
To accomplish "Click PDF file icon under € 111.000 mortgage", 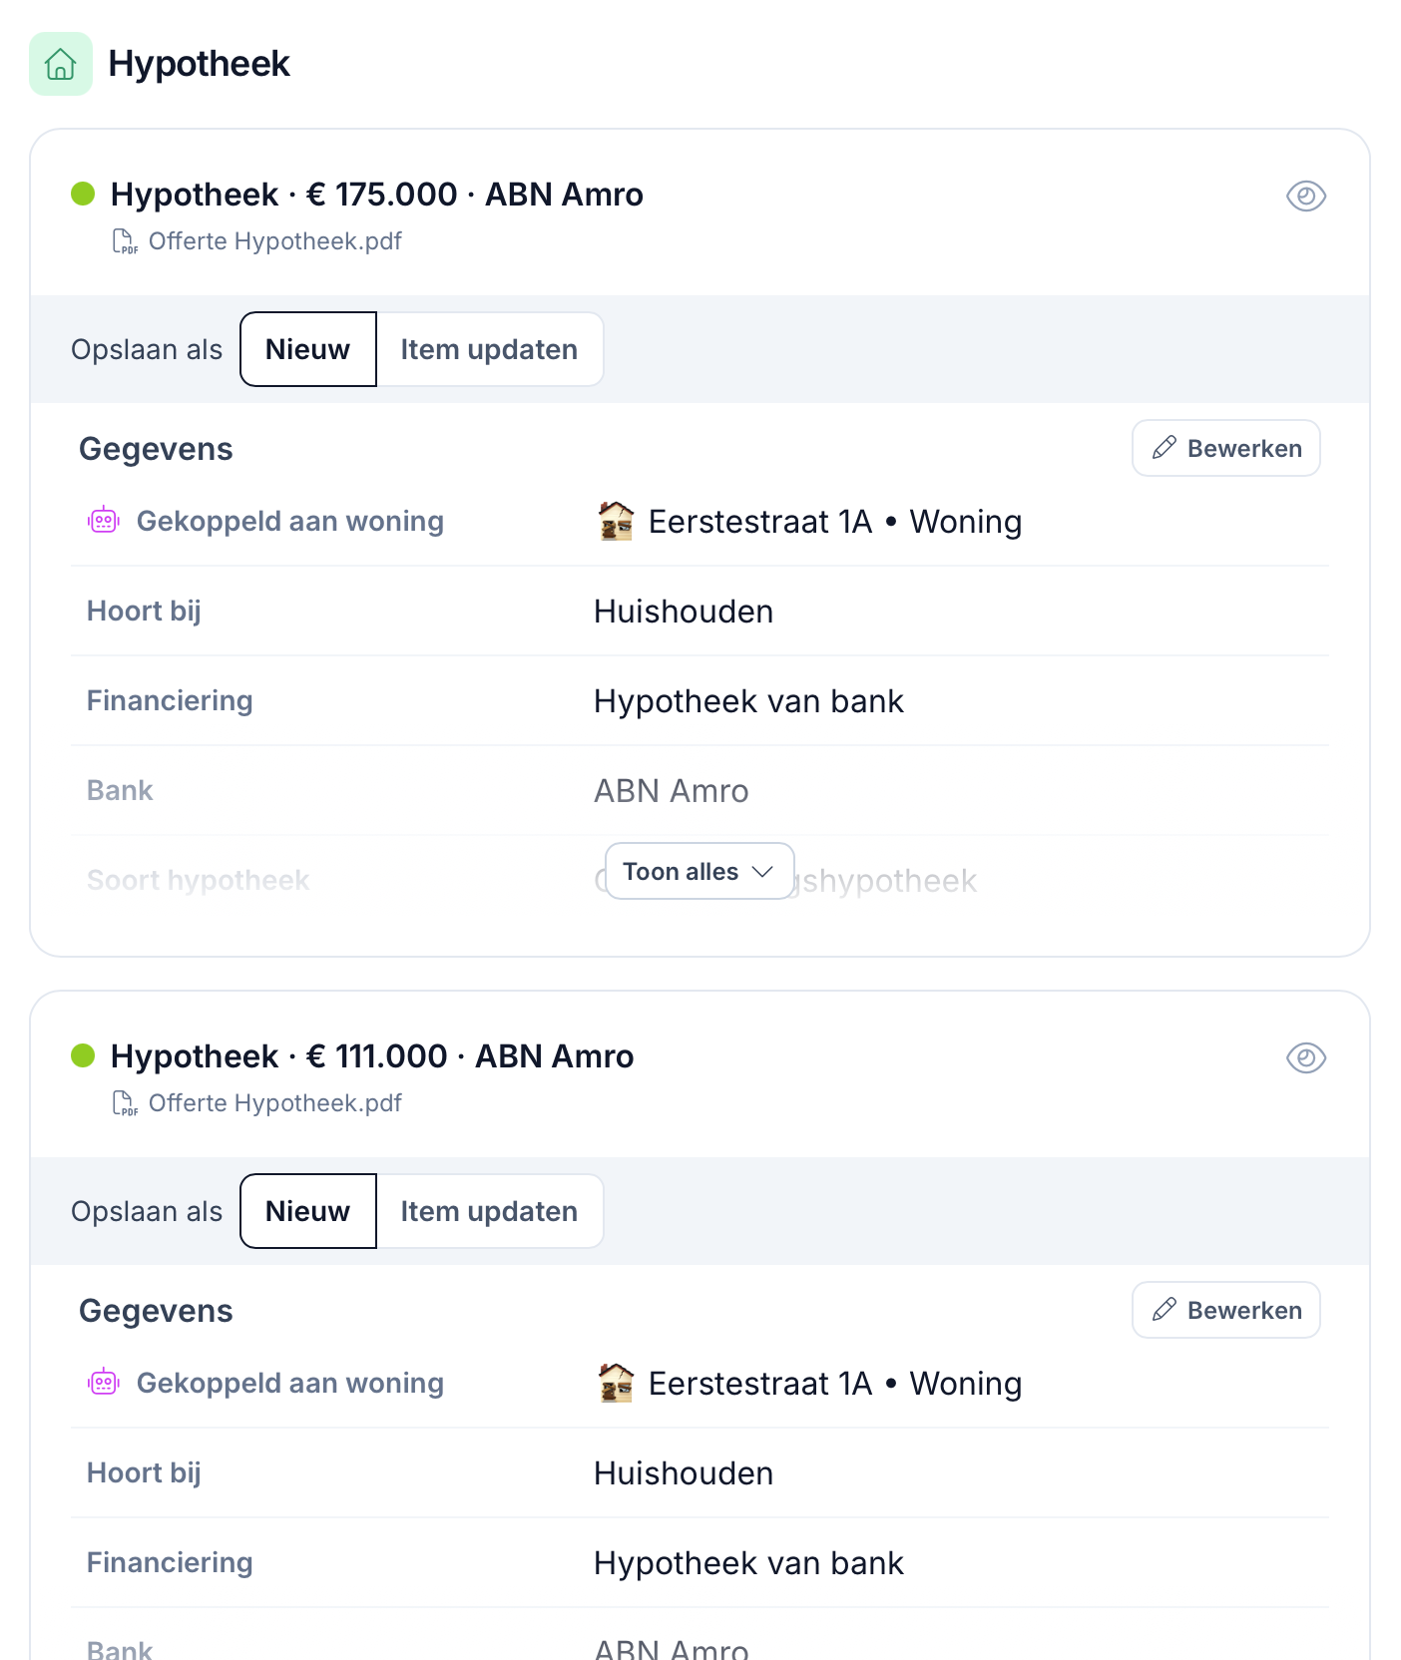I will (125, 1103).
